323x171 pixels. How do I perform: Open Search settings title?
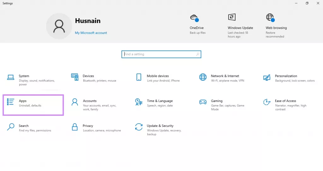tap(24, 126)
